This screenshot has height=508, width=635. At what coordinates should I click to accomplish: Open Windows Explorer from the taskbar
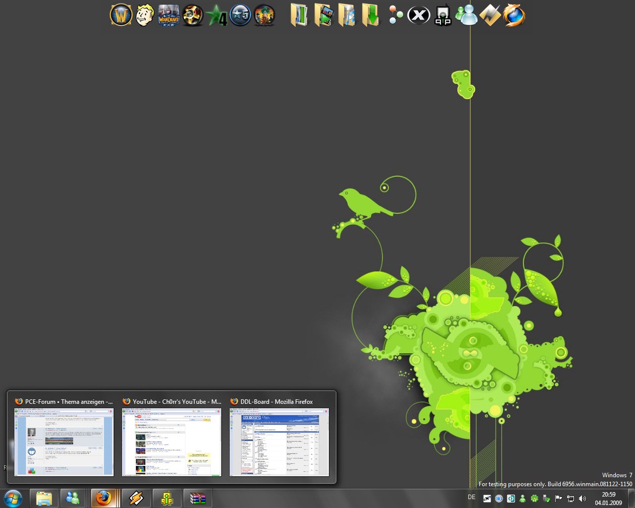(44, 498)
